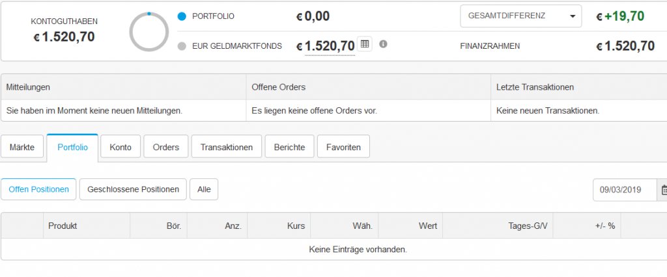Image resolution: width=667 pixels, height=277 pixels.
Task: Show only Offen Positionen
Action: [38, 189]
